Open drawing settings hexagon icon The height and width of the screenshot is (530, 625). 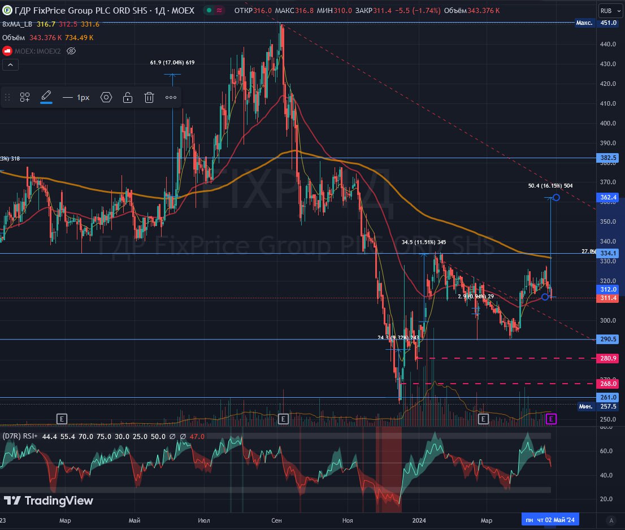pos(106,97)
